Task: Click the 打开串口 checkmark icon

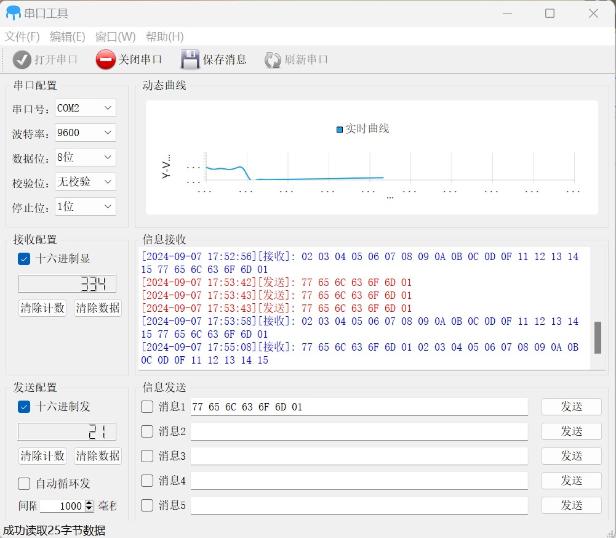Action: (22, 60)
